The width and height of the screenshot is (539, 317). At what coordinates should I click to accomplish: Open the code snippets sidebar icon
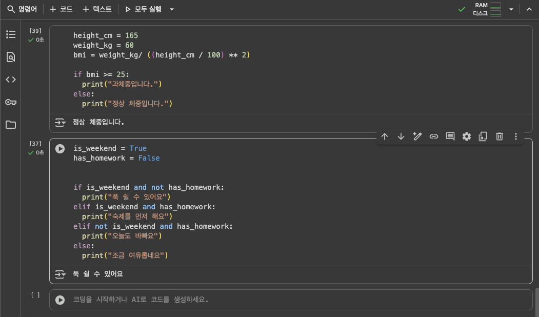11,80
